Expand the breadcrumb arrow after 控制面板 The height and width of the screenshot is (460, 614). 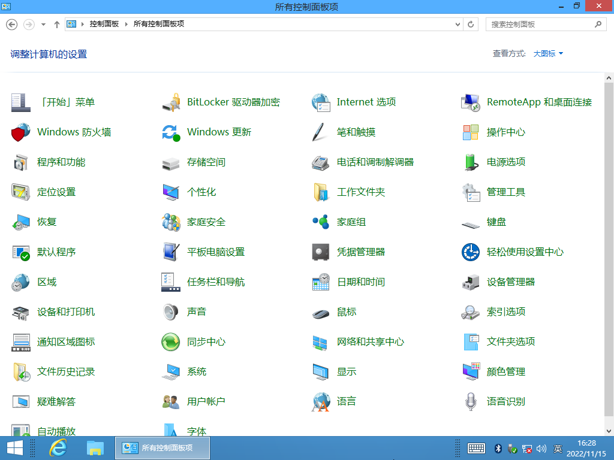[126, 24]
